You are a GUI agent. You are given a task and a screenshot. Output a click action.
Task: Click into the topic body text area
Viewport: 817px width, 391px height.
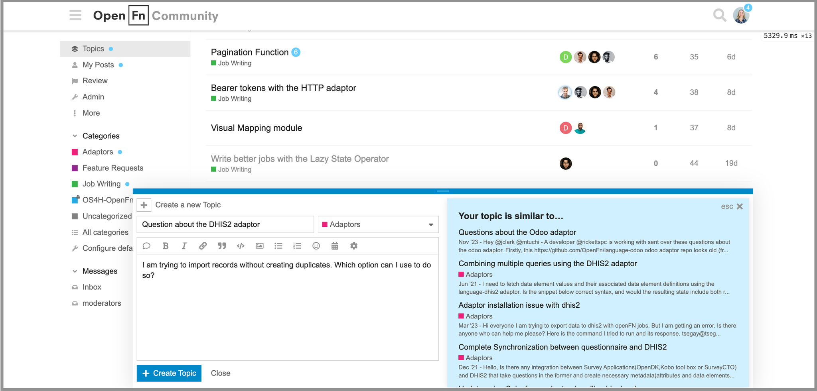tap(288, 307)
